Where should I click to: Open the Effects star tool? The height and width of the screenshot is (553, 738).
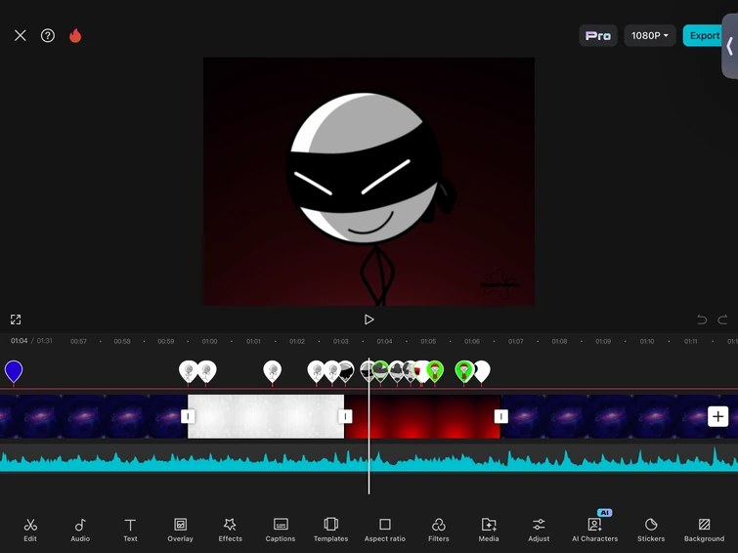[230, 529]
